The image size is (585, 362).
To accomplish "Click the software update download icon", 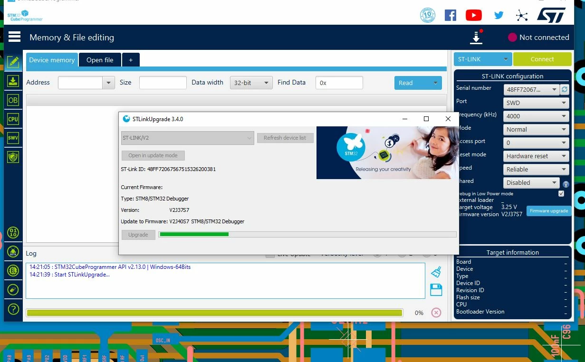I will pyautogui.click(x=476, y=37).
